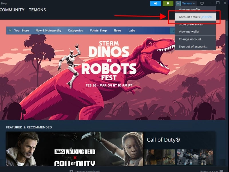This screenshot has width=229, height=172.
Task: Click Sign out of account
Action: [195, 46]
